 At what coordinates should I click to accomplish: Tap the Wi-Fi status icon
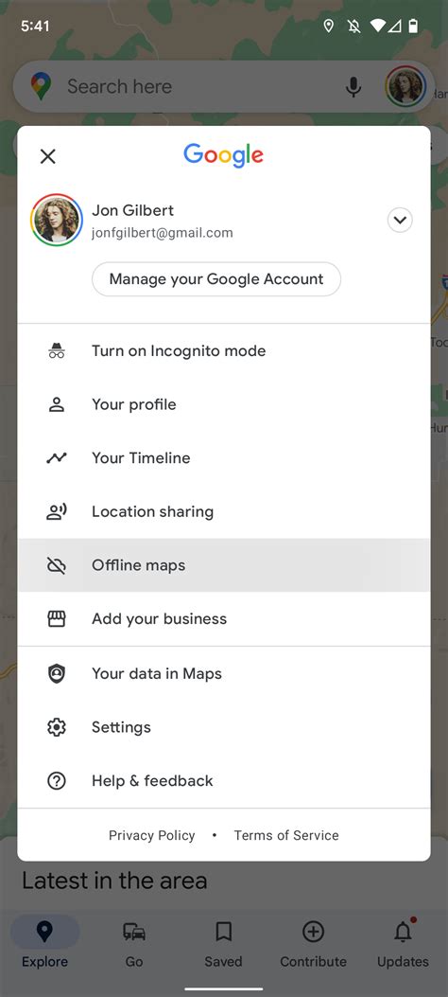pyautogui.click(x=378, y=27)
